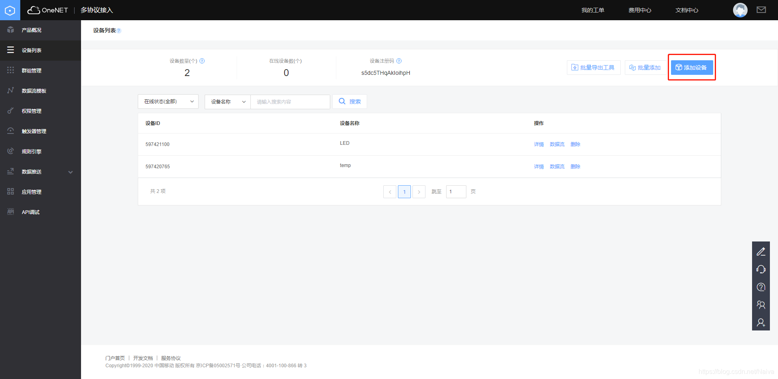The width and height of the screenshot is (778, 379).
Task: Click the help tooltip beside 设备注册码
Action: pos(399,61)
